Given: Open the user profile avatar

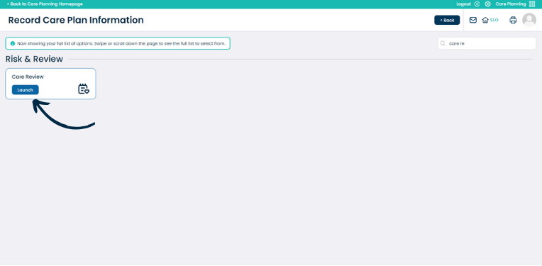Looking at the screenshot, I should coord(529,20).
